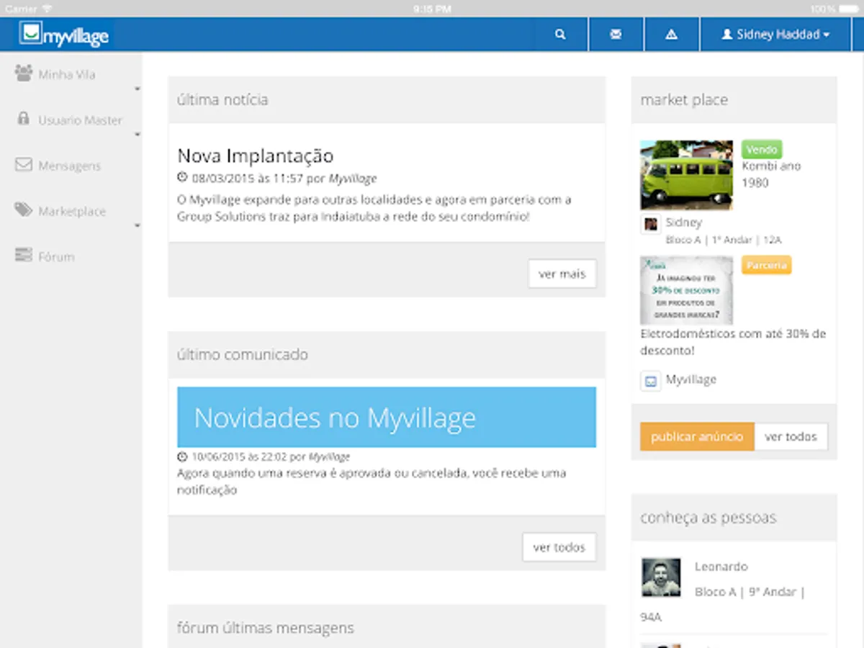Click the clock icon beside 08/03/2015

182,177
